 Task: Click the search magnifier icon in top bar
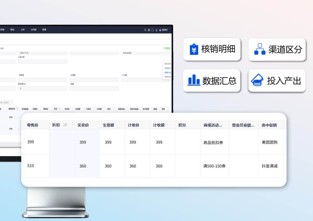tap(145, 30)
